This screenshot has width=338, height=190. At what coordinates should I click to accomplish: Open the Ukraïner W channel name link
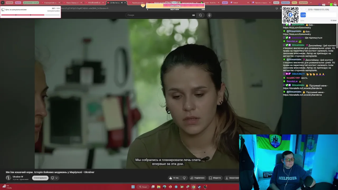18,177
